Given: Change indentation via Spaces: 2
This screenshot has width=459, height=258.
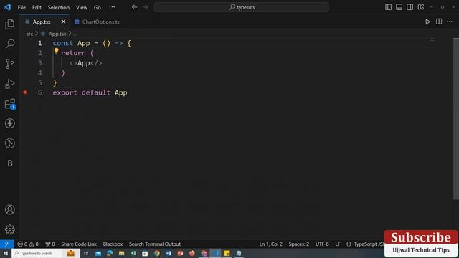Looking at the screenshot, I should click(x=298, y=244).
